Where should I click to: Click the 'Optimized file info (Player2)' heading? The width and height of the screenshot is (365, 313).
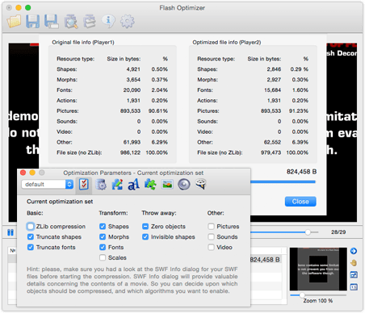(227, 42)
